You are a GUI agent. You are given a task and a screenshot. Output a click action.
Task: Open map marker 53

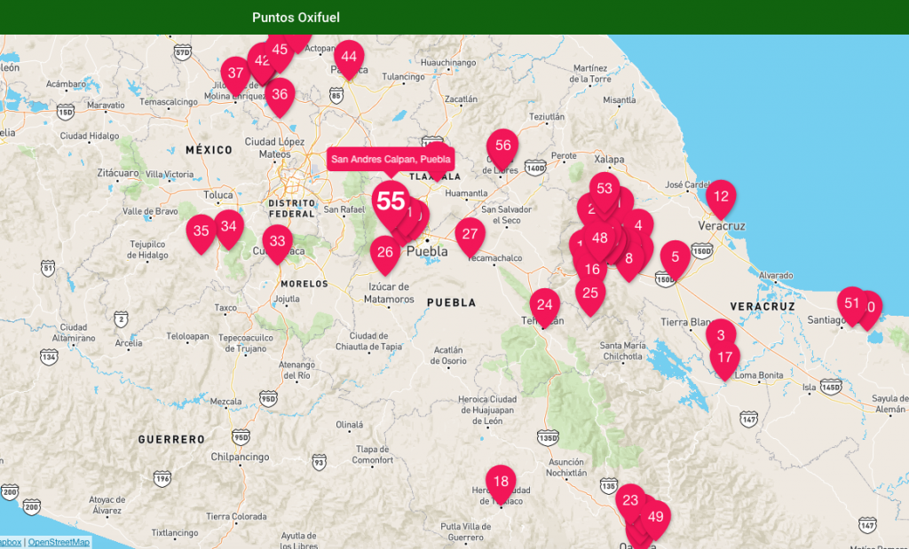(605, 191)
